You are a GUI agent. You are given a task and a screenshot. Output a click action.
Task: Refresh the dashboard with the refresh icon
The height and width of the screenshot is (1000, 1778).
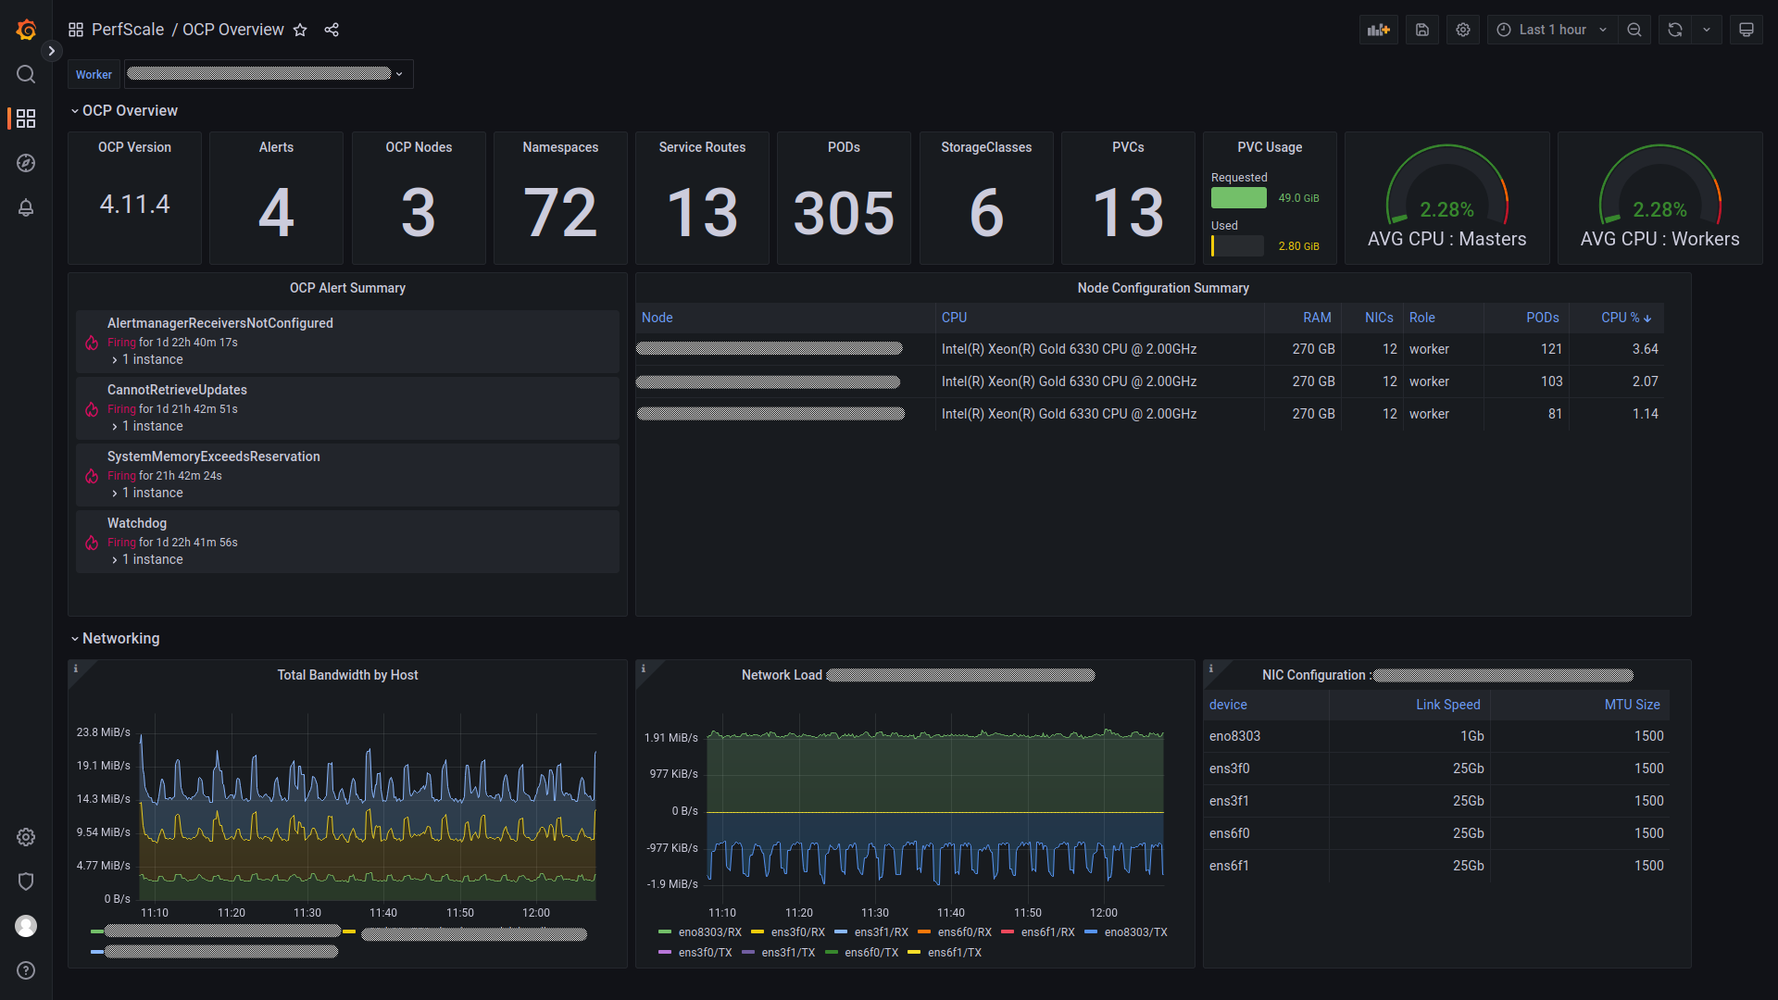coord(1675,30)
